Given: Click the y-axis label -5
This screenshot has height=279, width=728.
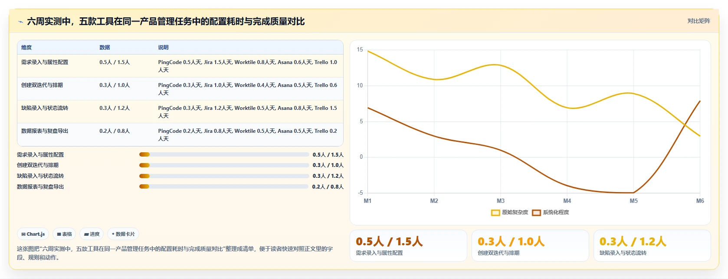Looking at the screenshot, I should click(x=360, y=193).
